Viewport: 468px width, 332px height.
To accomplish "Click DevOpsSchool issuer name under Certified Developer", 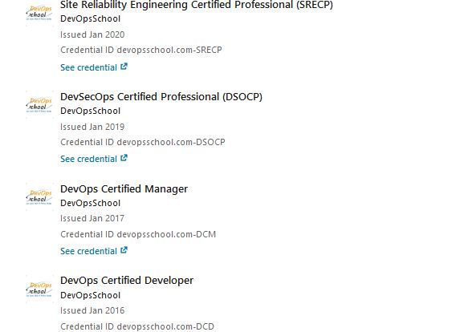I will tap(91, 295).
